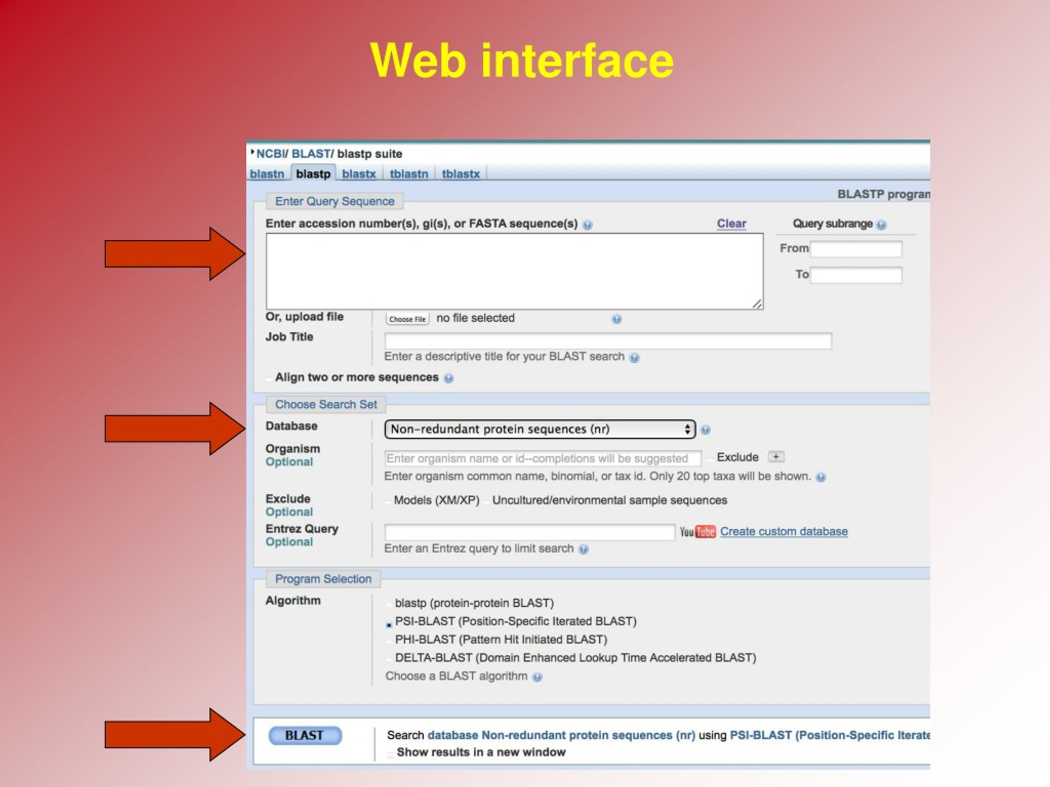Viewport: 1050px width, 787px height.
Task: Click help icon next to Database dropdown
Action: point(705,430)
